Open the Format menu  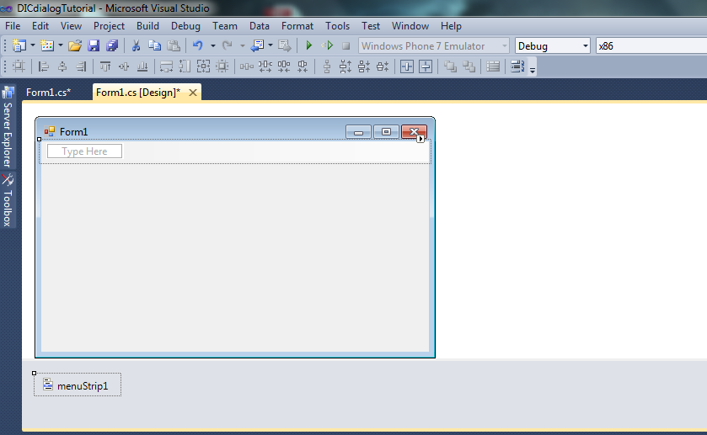(x=297, y=26)
